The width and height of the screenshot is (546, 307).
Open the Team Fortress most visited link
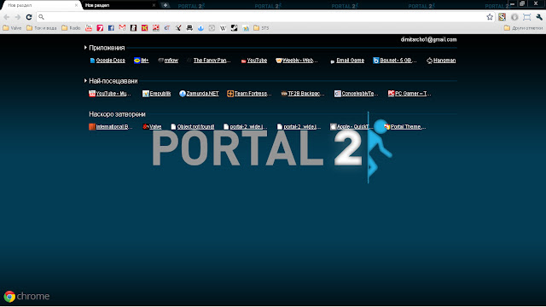point(249,93)
